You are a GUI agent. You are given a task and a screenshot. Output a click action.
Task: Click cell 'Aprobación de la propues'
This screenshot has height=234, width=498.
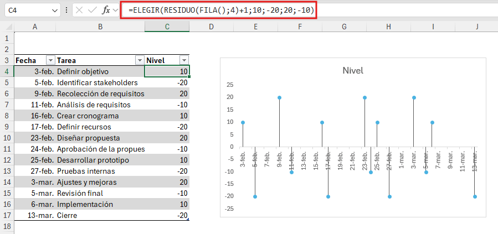point(100,149)
